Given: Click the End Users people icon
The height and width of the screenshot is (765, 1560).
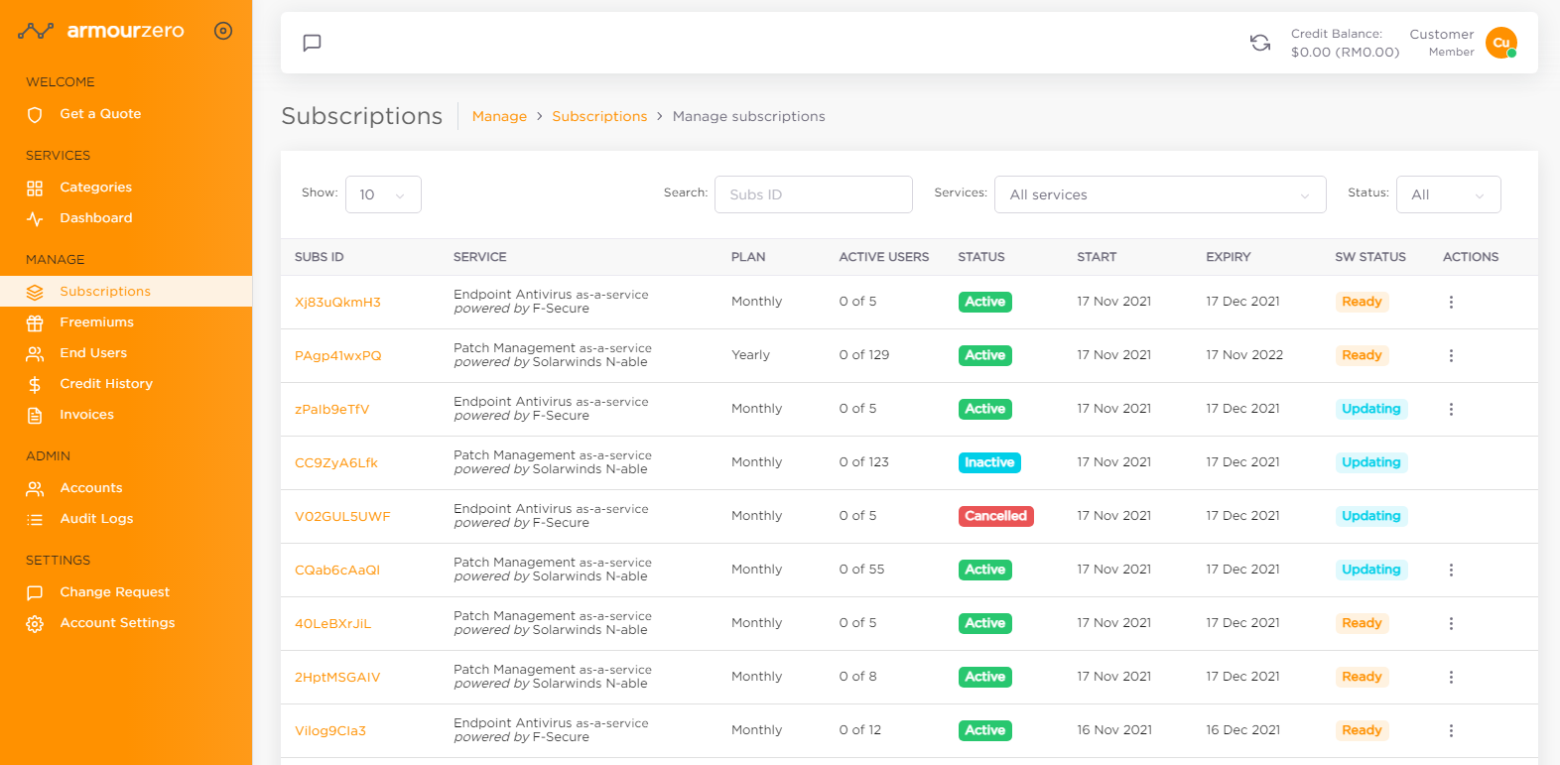Looking at the screenshot, I should (x=35, y=353).
